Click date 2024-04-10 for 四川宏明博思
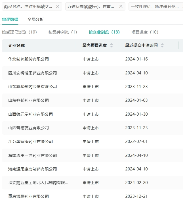This screenshot has width=183, height=202. (x=136, y=73)
